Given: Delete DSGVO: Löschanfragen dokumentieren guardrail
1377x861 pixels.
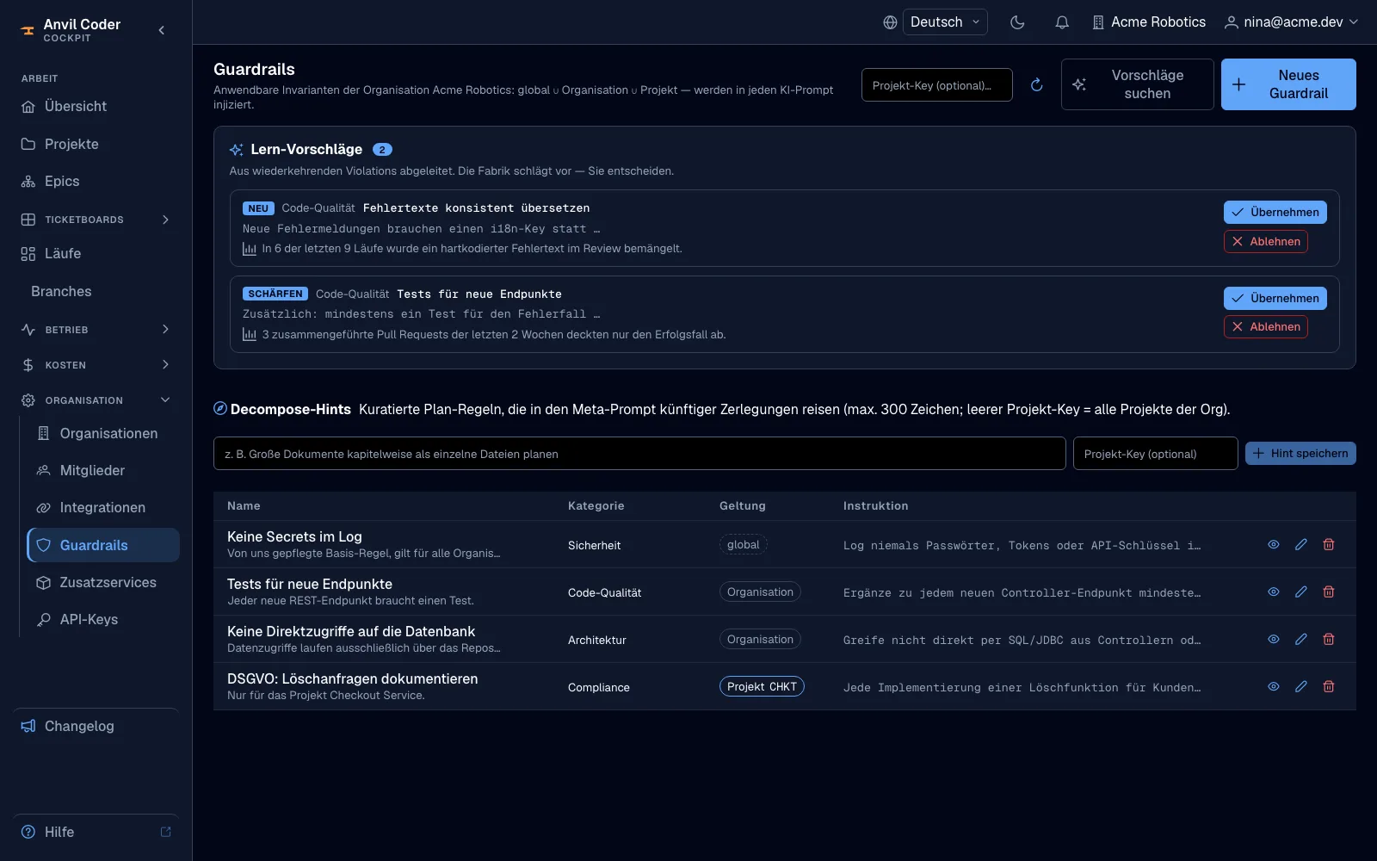Looking at the screenshot, I should [x=1329, y=686].
